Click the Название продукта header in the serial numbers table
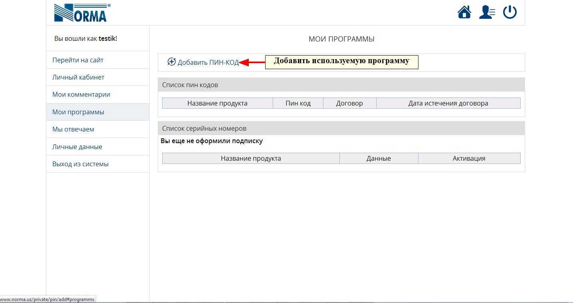Screen dimensions: 573x303 pyautogui.click(x=251, y=158)
